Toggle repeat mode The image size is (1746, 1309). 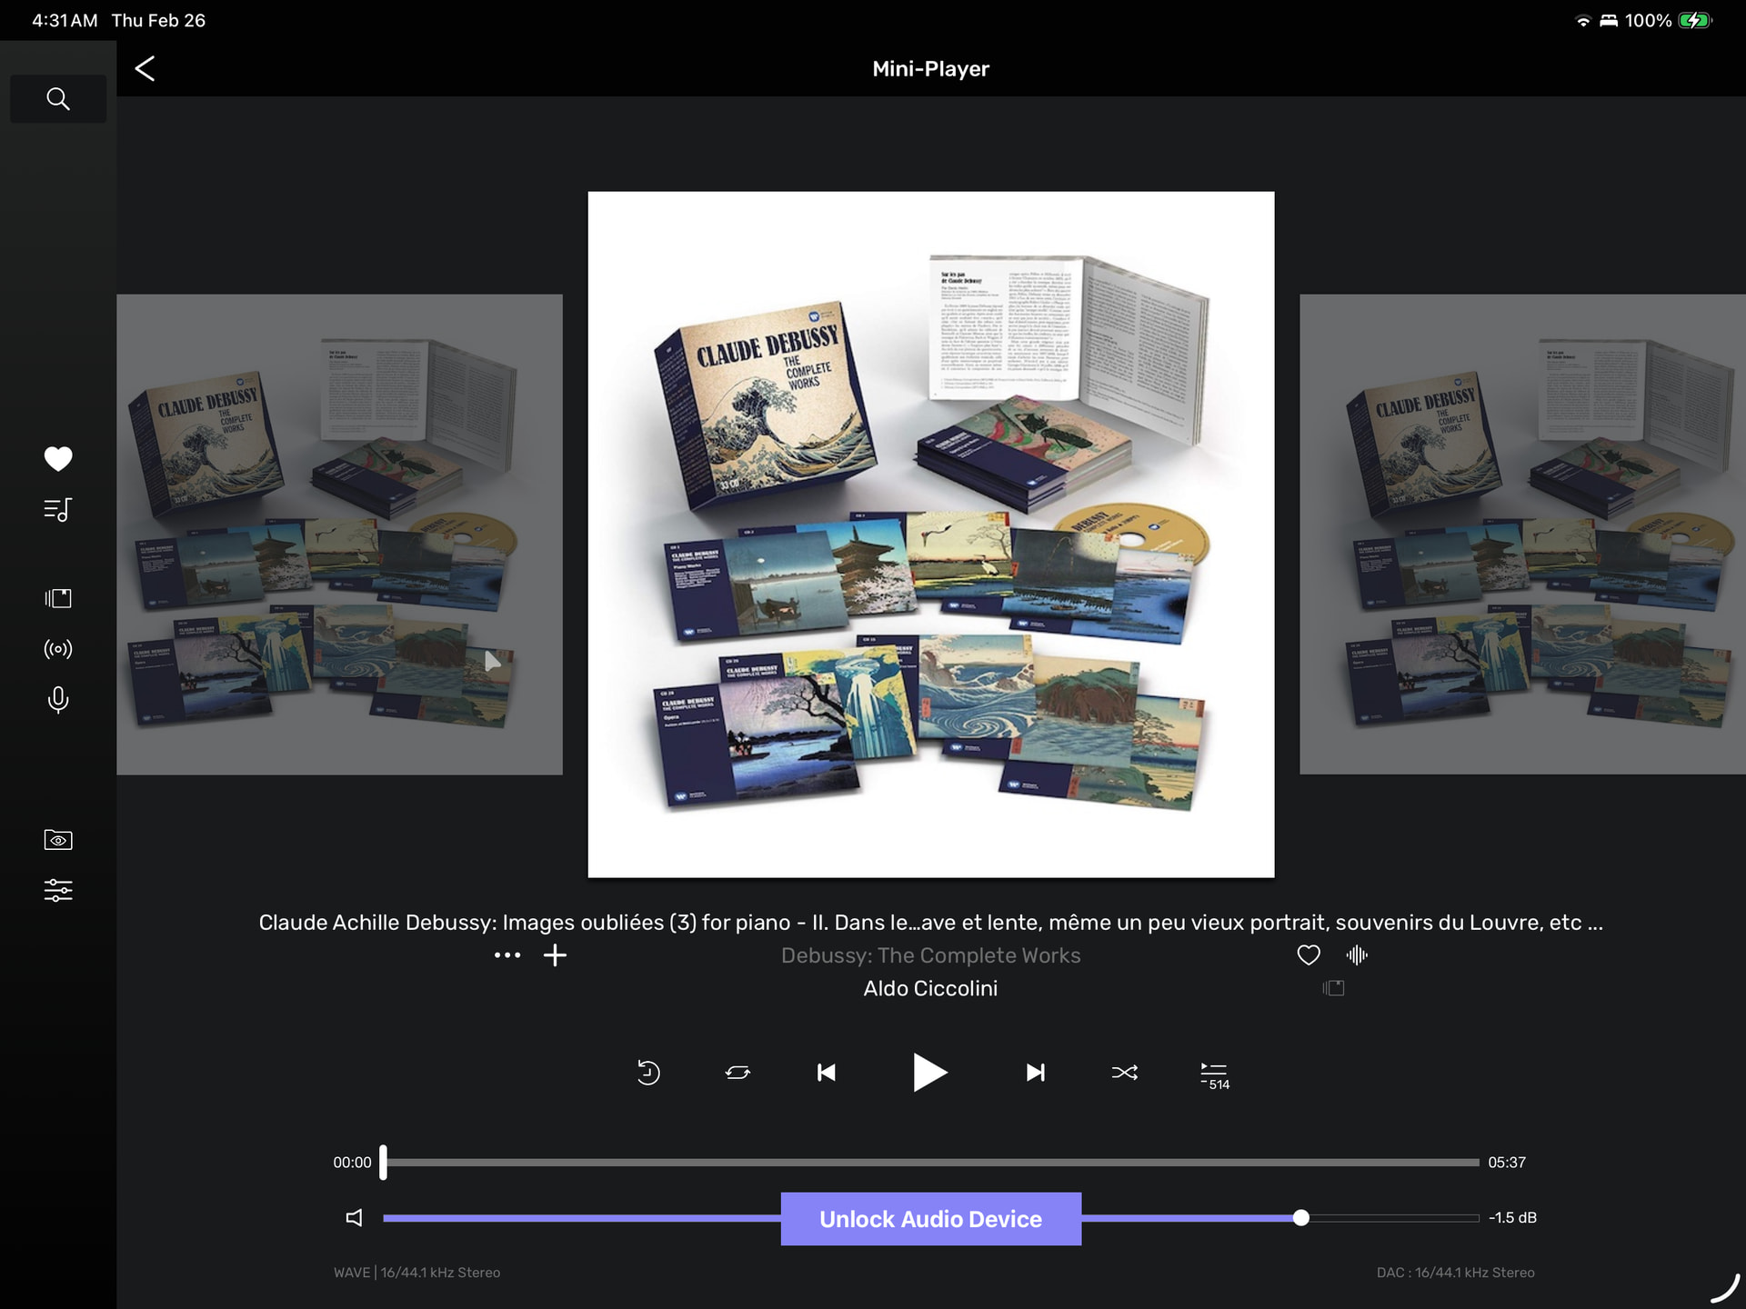738,1073
